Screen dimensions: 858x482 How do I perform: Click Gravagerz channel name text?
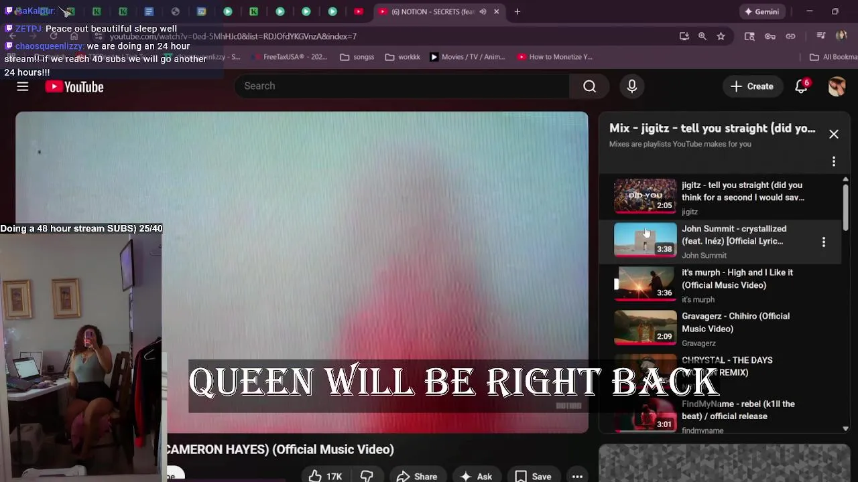point(698,343)
